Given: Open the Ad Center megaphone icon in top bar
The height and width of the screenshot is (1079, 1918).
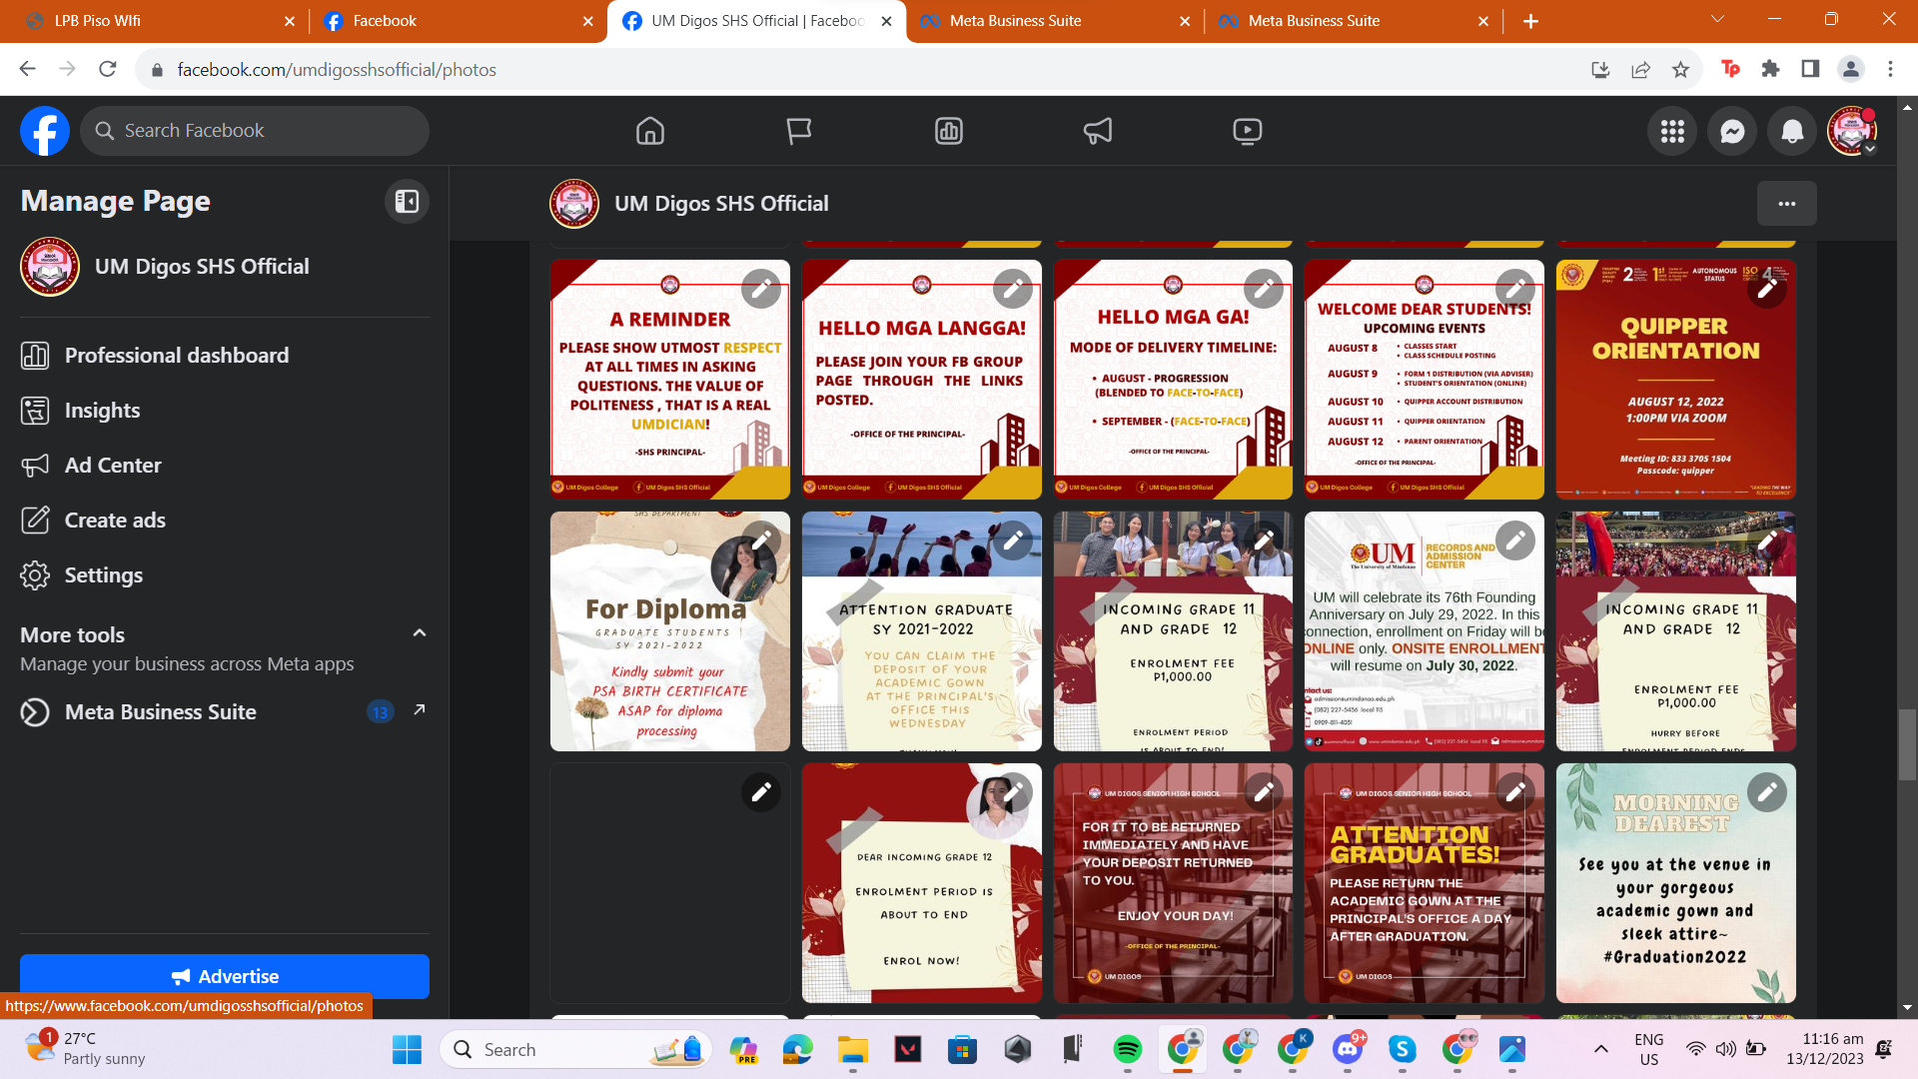Looking at the screenshot, I should pyautogui.click(x=1098, y=131).
